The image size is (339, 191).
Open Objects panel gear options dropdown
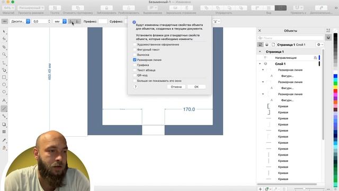320,45
